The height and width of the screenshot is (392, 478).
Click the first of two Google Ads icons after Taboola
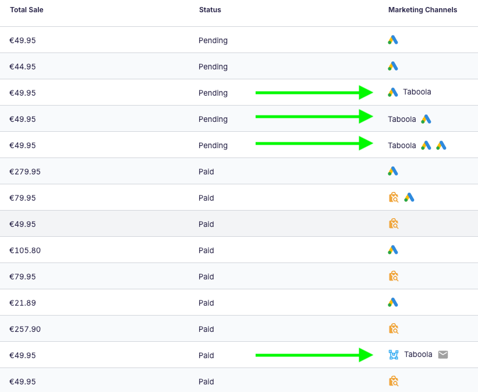426,145
